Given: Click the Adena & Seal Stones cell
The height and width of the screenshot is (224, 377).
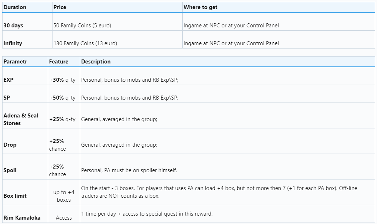Looking at the screenshot, I should [x=21, y=119].
